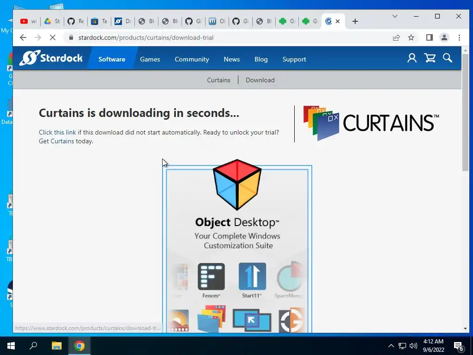This screenshot has height=355, width=473.
Task: Open the browser side panel icon
Action: pos(429,37)
